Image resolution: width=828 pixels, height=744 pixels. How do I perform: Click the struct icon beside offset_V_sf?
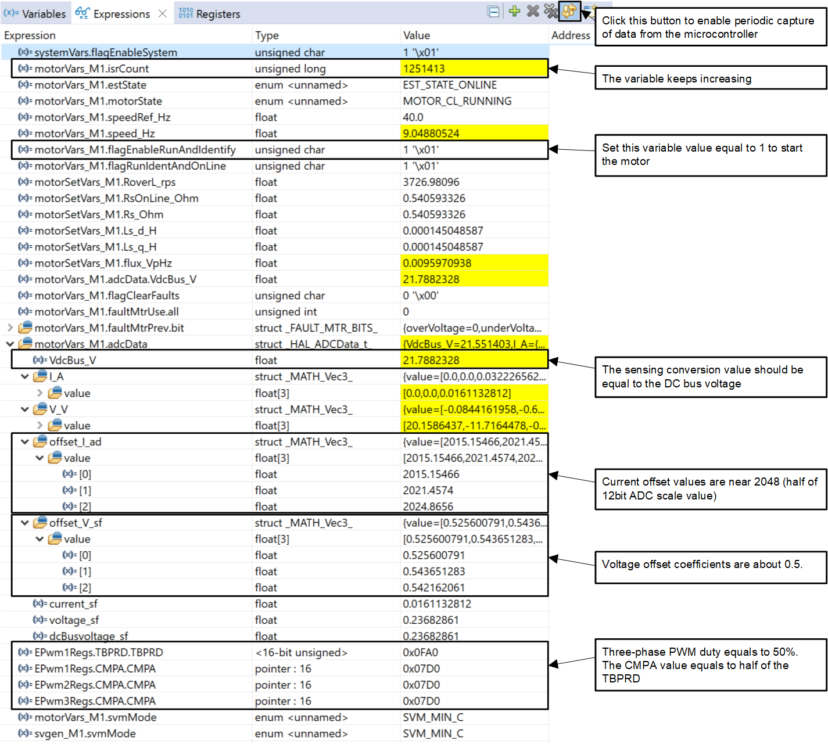coord(40,523)
